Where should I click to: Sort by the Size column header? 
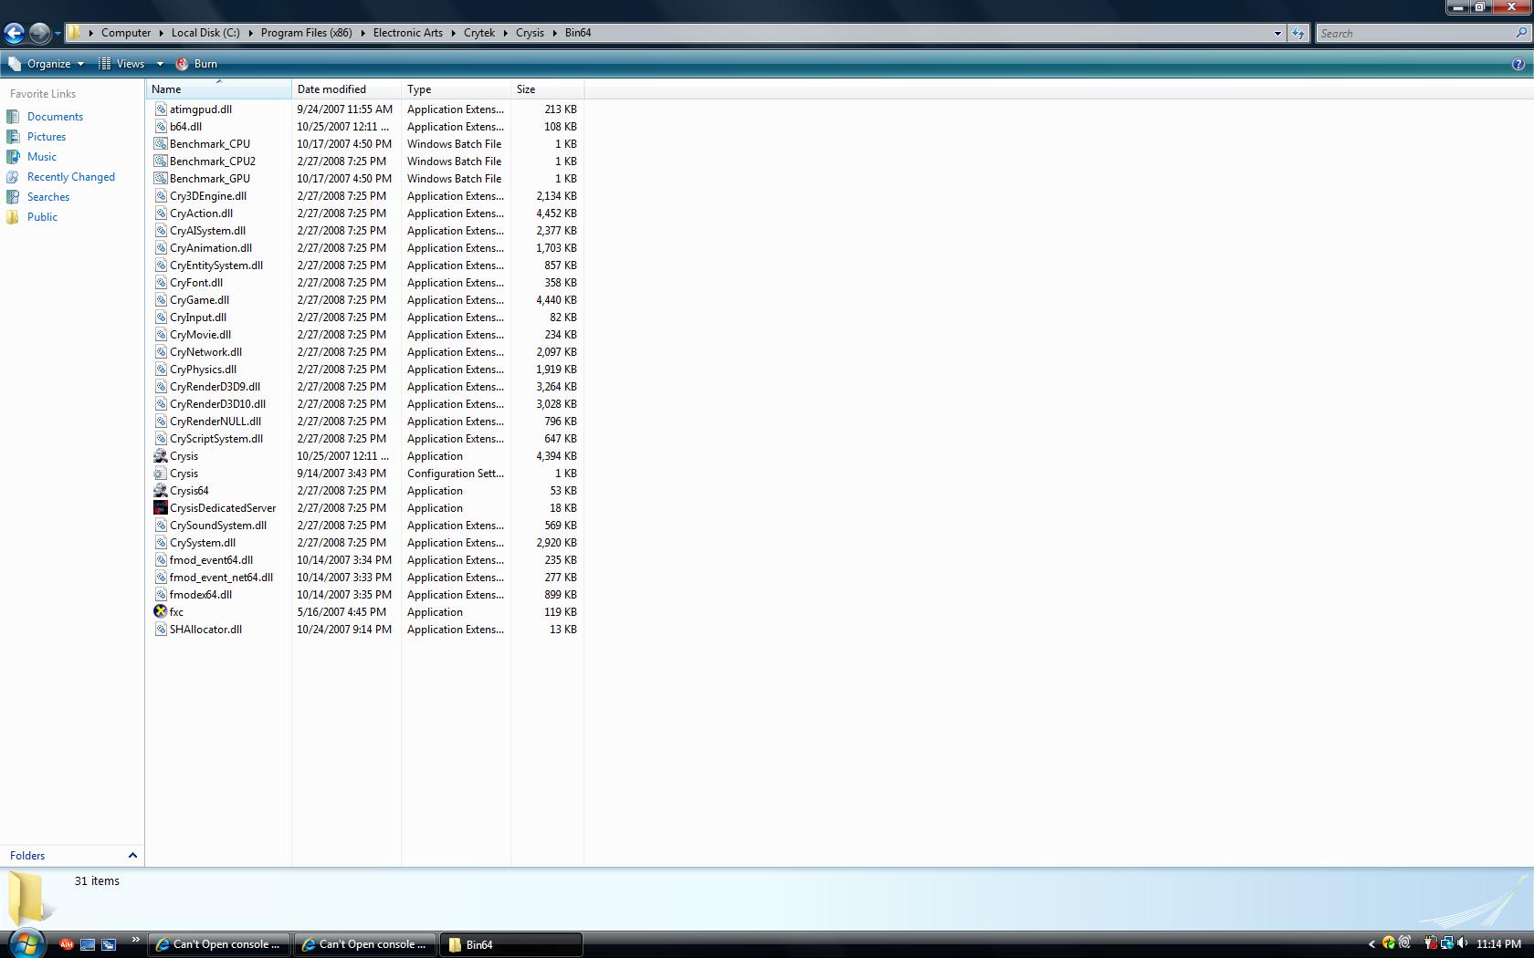coord(548,89)
